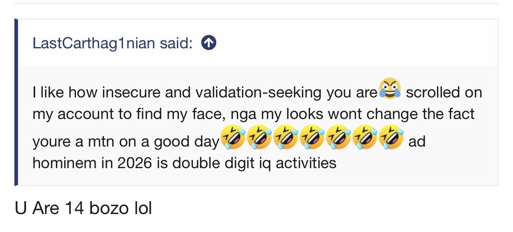Screen dimensions: 513x232
Task: Click the number "2026" in the quoted post
Action: tap(135, 163)
